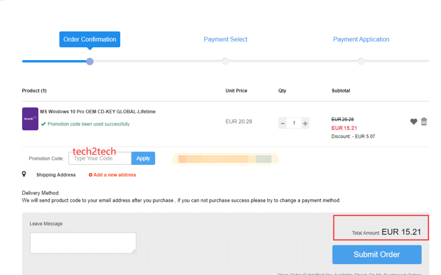Click the quantity number field
The width and height of the screenshot is (441, 275).
[x=294, y=124]
